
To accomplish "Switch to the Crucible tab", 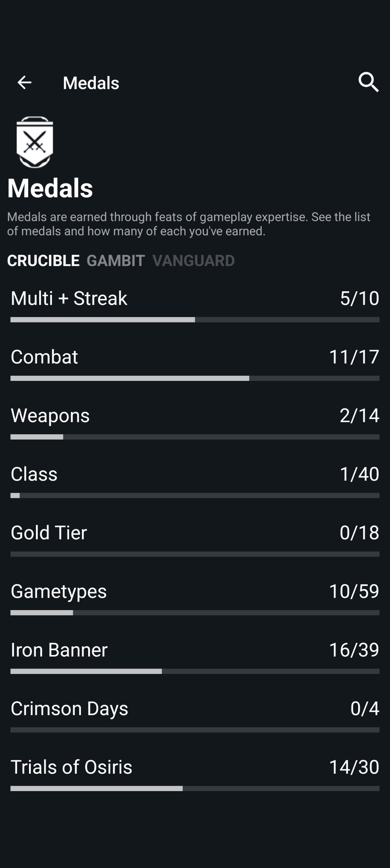I will pyautogui.click(x=43, y=260).
